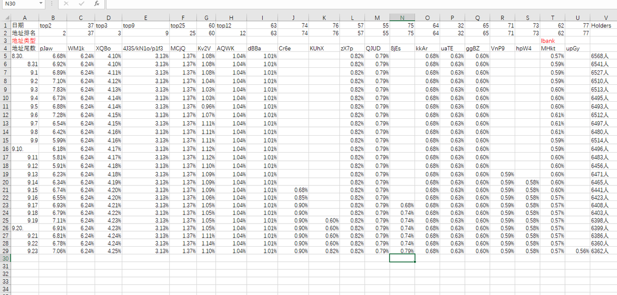Click the red 地址类型 cell
The height and width of the screenshot is (295, 617).
[x=25, y=40]
